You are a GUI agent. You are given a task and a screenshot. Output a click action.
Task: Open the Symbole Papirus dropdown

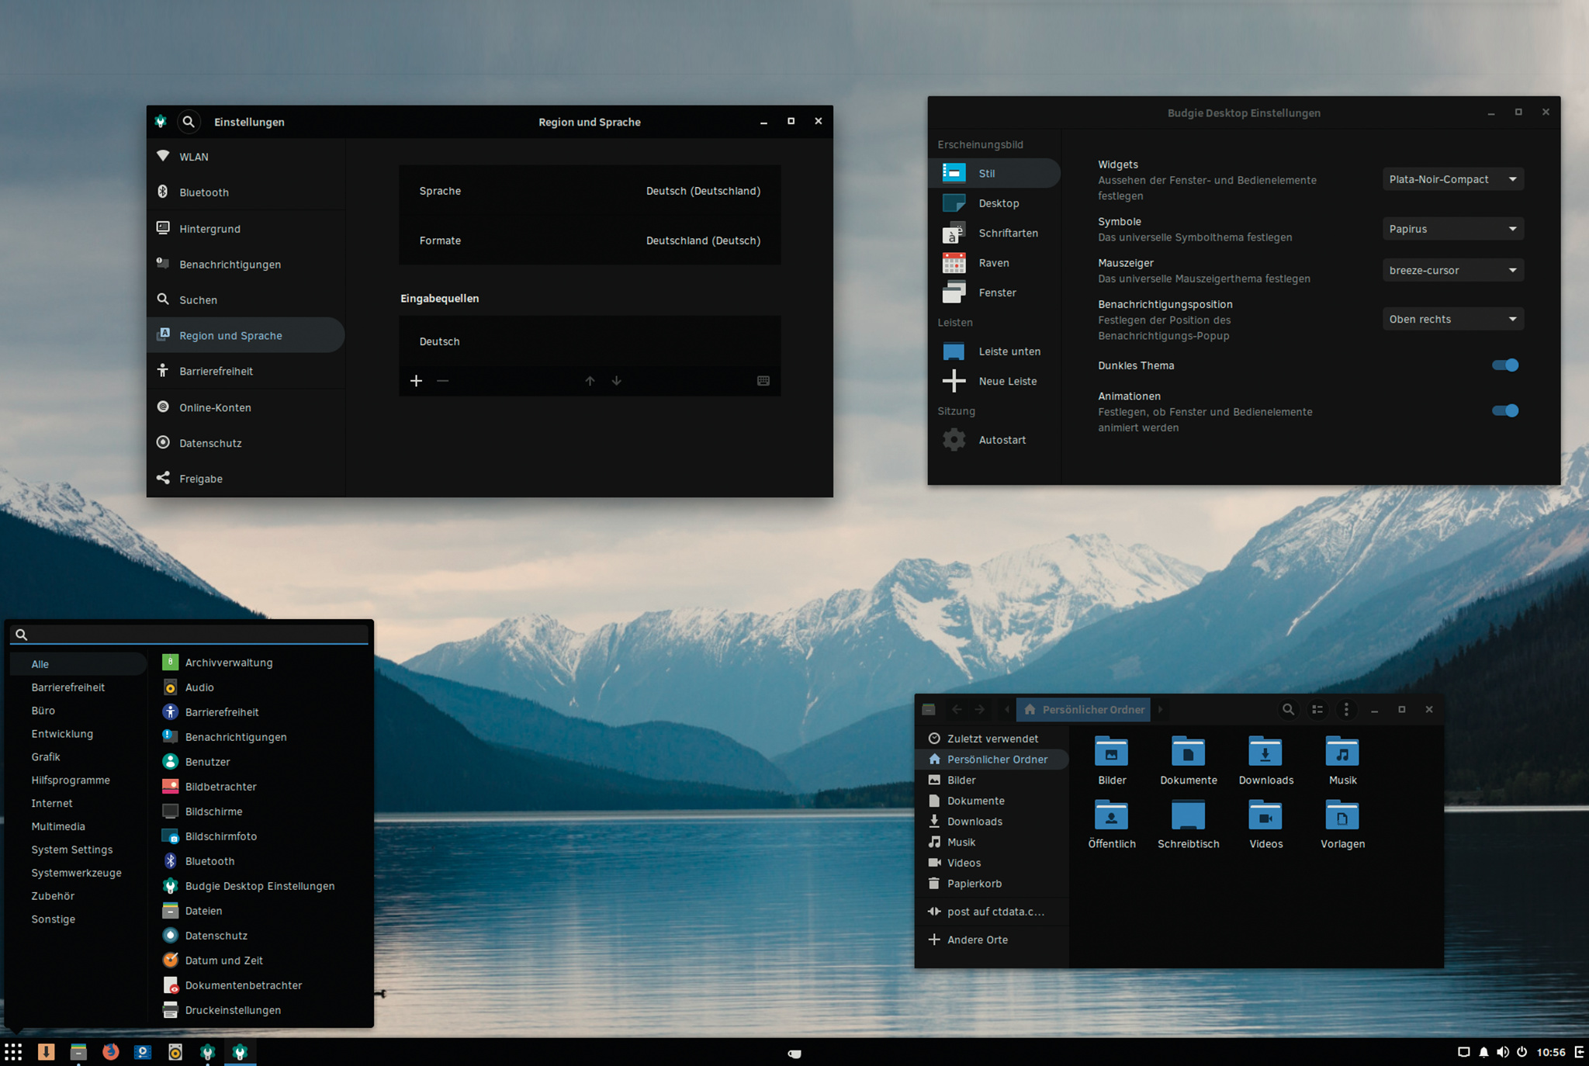pyautogui.click(x=1452, y=229)
